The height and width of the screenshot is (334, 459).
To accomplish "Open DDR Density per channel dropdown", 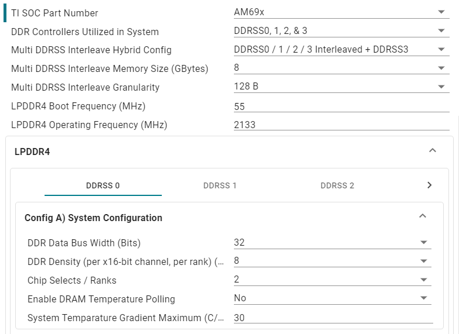I will 332,261.
